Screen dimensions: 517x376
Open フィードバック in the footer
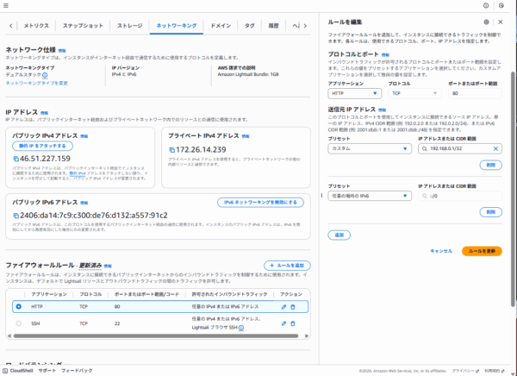(x=77, y=371)
